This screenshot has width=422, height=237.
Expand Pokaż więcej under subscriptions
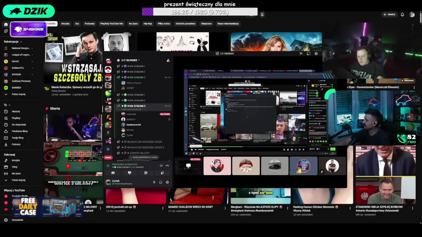tap(18, 94)
